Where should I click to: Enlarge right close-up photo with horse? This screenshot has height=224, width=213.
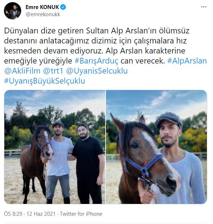tap(157, 147)
